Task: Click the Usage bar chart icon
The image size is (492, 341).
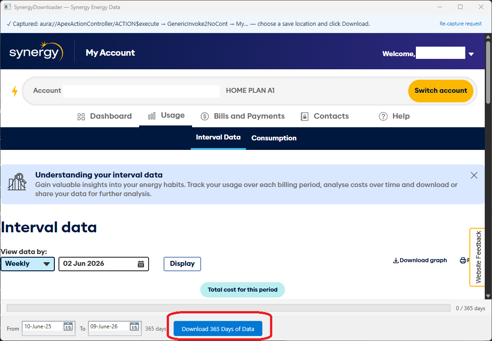Action: (152, 116)
